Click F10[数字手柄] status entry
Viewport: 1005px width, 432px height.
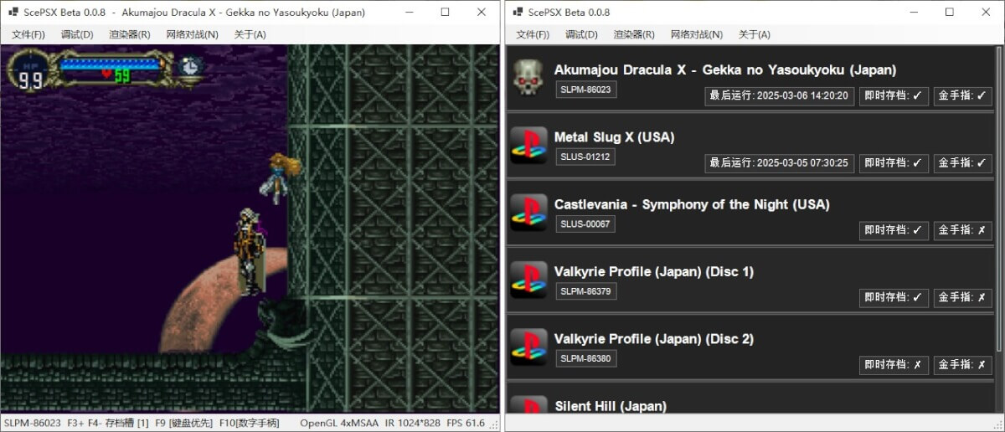tap(249, 423)
